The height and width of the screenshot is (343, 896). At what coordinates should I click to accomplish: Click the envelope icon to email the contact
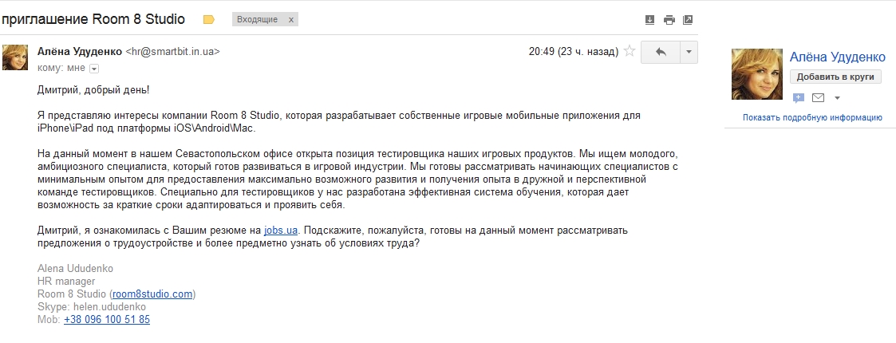coord(818,98)
